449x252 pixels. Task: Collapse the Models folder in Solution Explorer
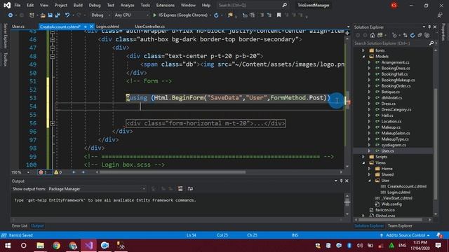click(x=363, y=56)
